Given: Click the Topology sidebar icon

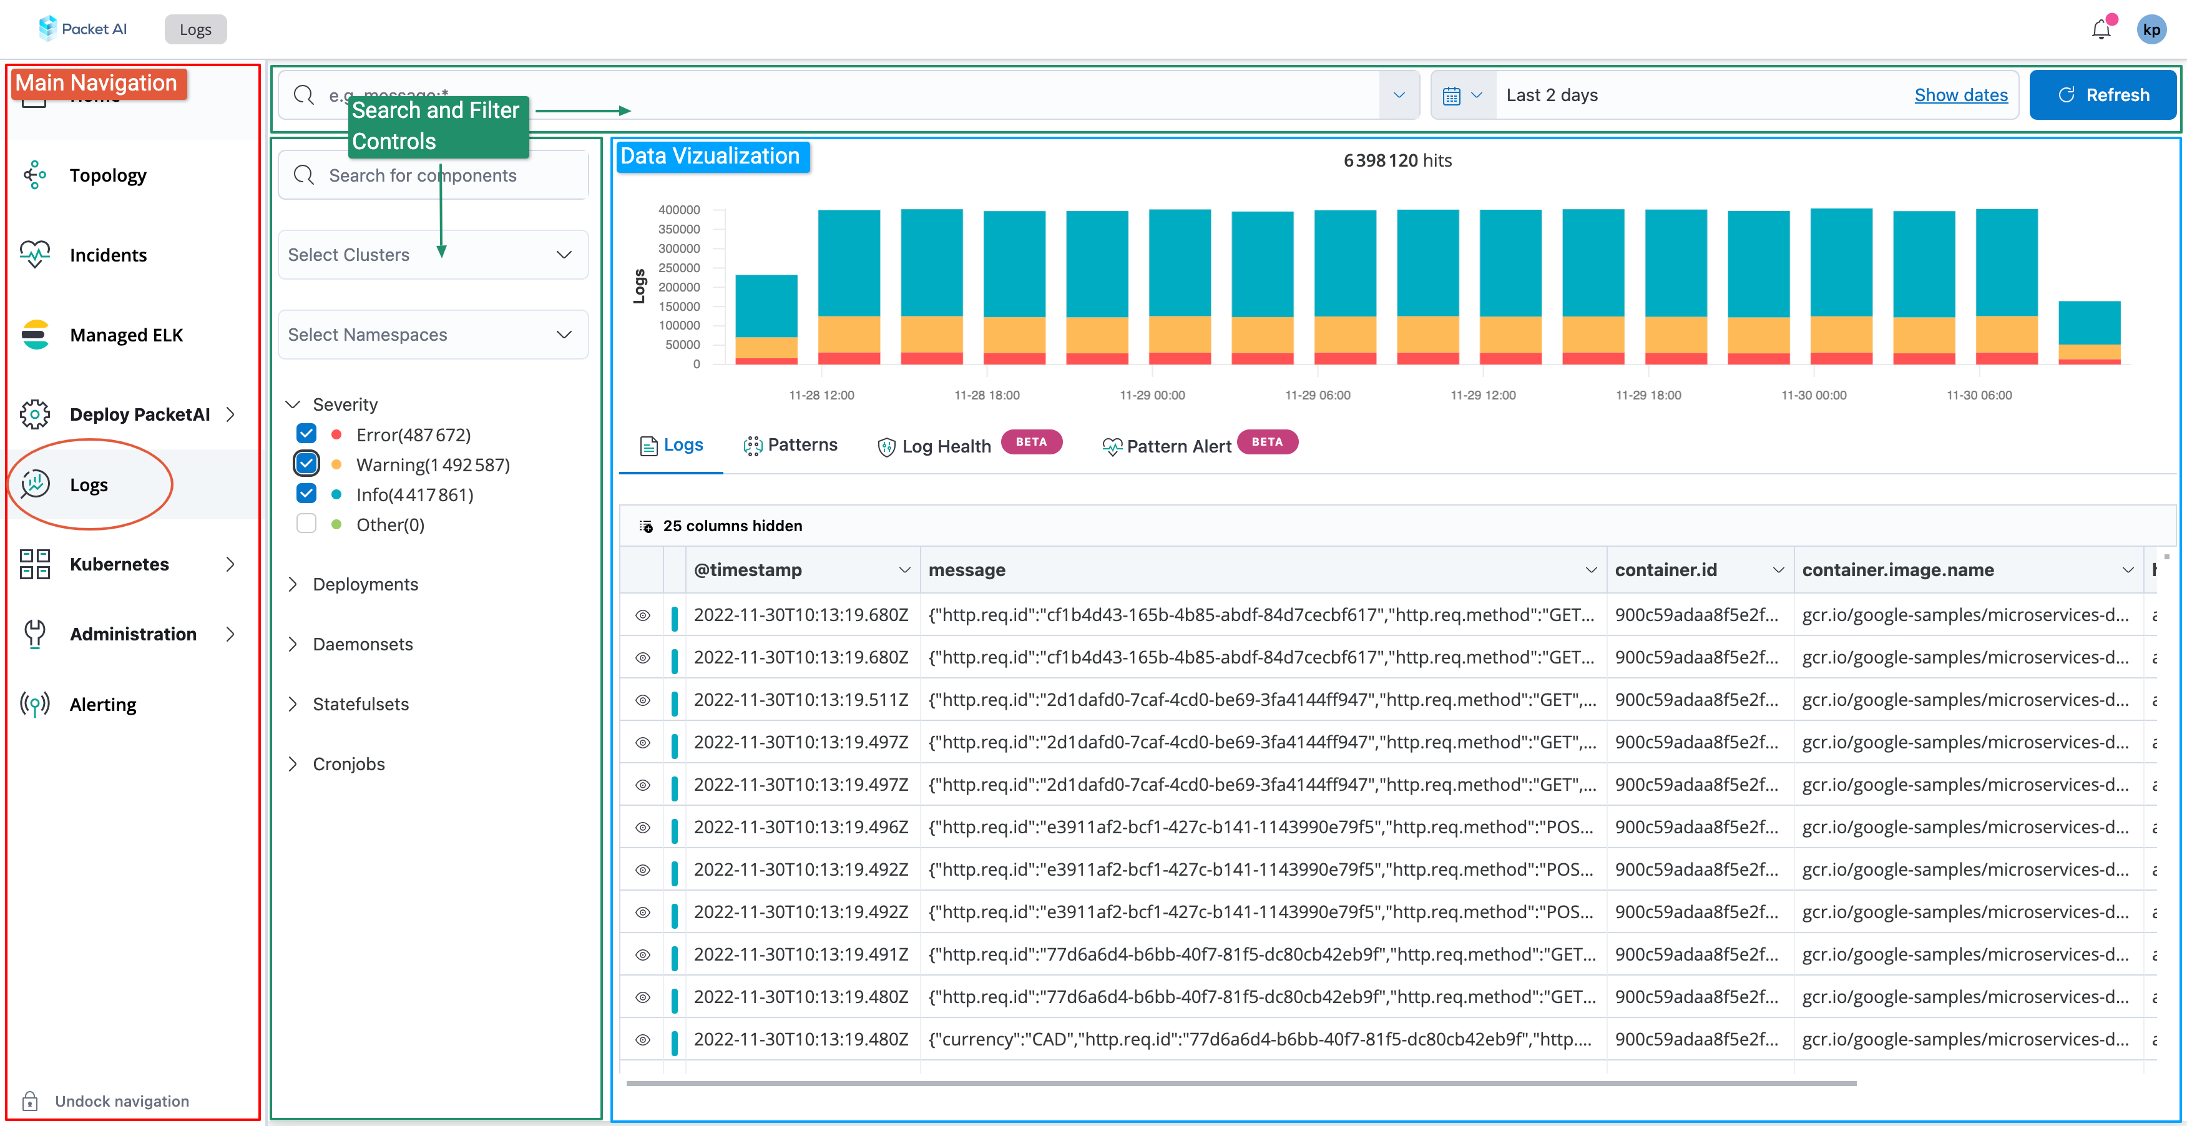Looking at the screenshot, I should 35,175.
